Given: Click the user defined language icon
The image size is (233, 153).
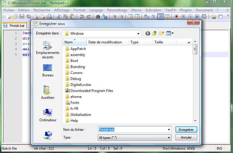Looking at the screenshot, I should [x=167, y=16].
